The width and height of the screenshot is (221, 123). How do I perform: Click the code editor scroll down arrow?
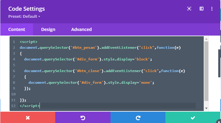click(x=206, y=108)
